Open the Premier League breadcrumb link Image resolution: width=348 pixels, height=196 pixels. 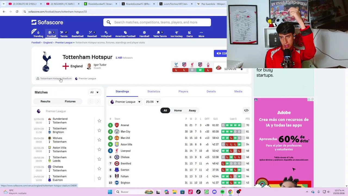click(64, 42)
